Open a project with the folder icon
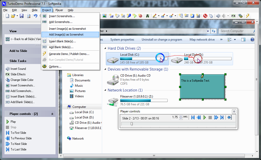The width and height of the screenshot is (261, 160). point(13,16)
